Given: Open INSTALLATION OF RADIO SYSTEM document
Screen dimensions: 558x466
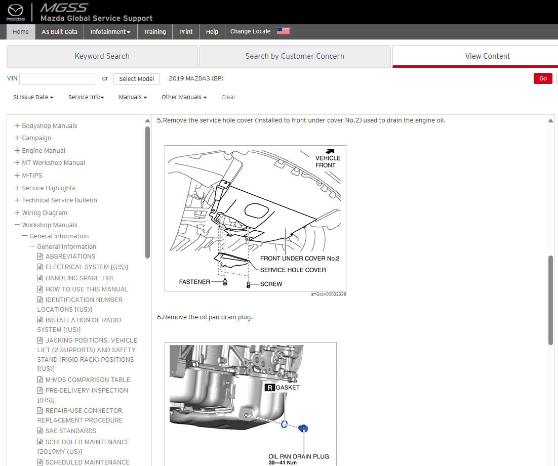Looking at the screenshot, I should (79, 325).
